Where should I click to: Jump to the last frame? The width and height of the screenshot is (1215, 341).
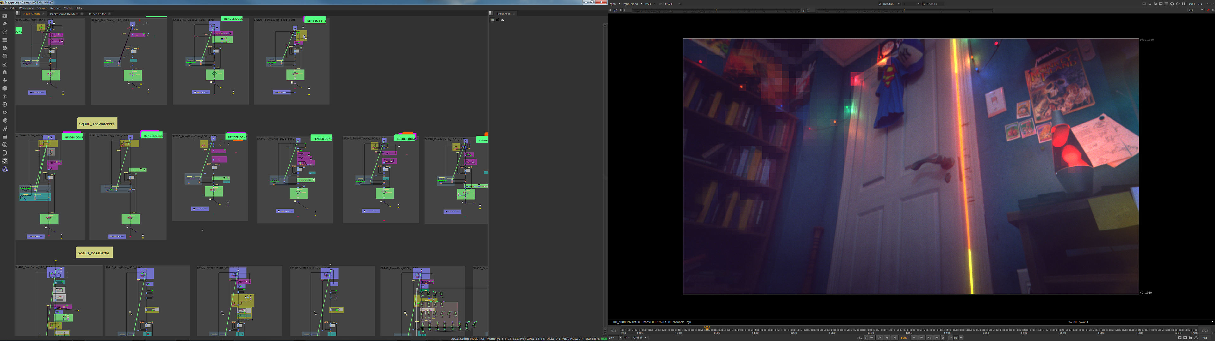(937, 338)
